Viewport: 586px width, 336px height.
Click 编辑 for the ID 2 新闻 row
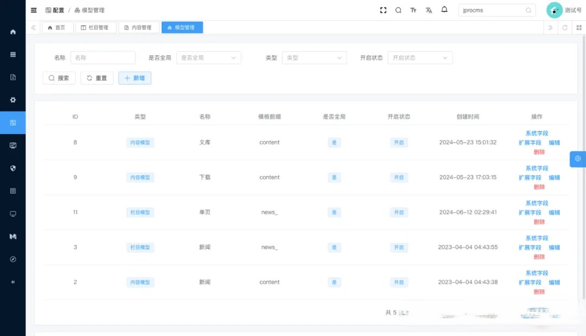tap(554, 282)
